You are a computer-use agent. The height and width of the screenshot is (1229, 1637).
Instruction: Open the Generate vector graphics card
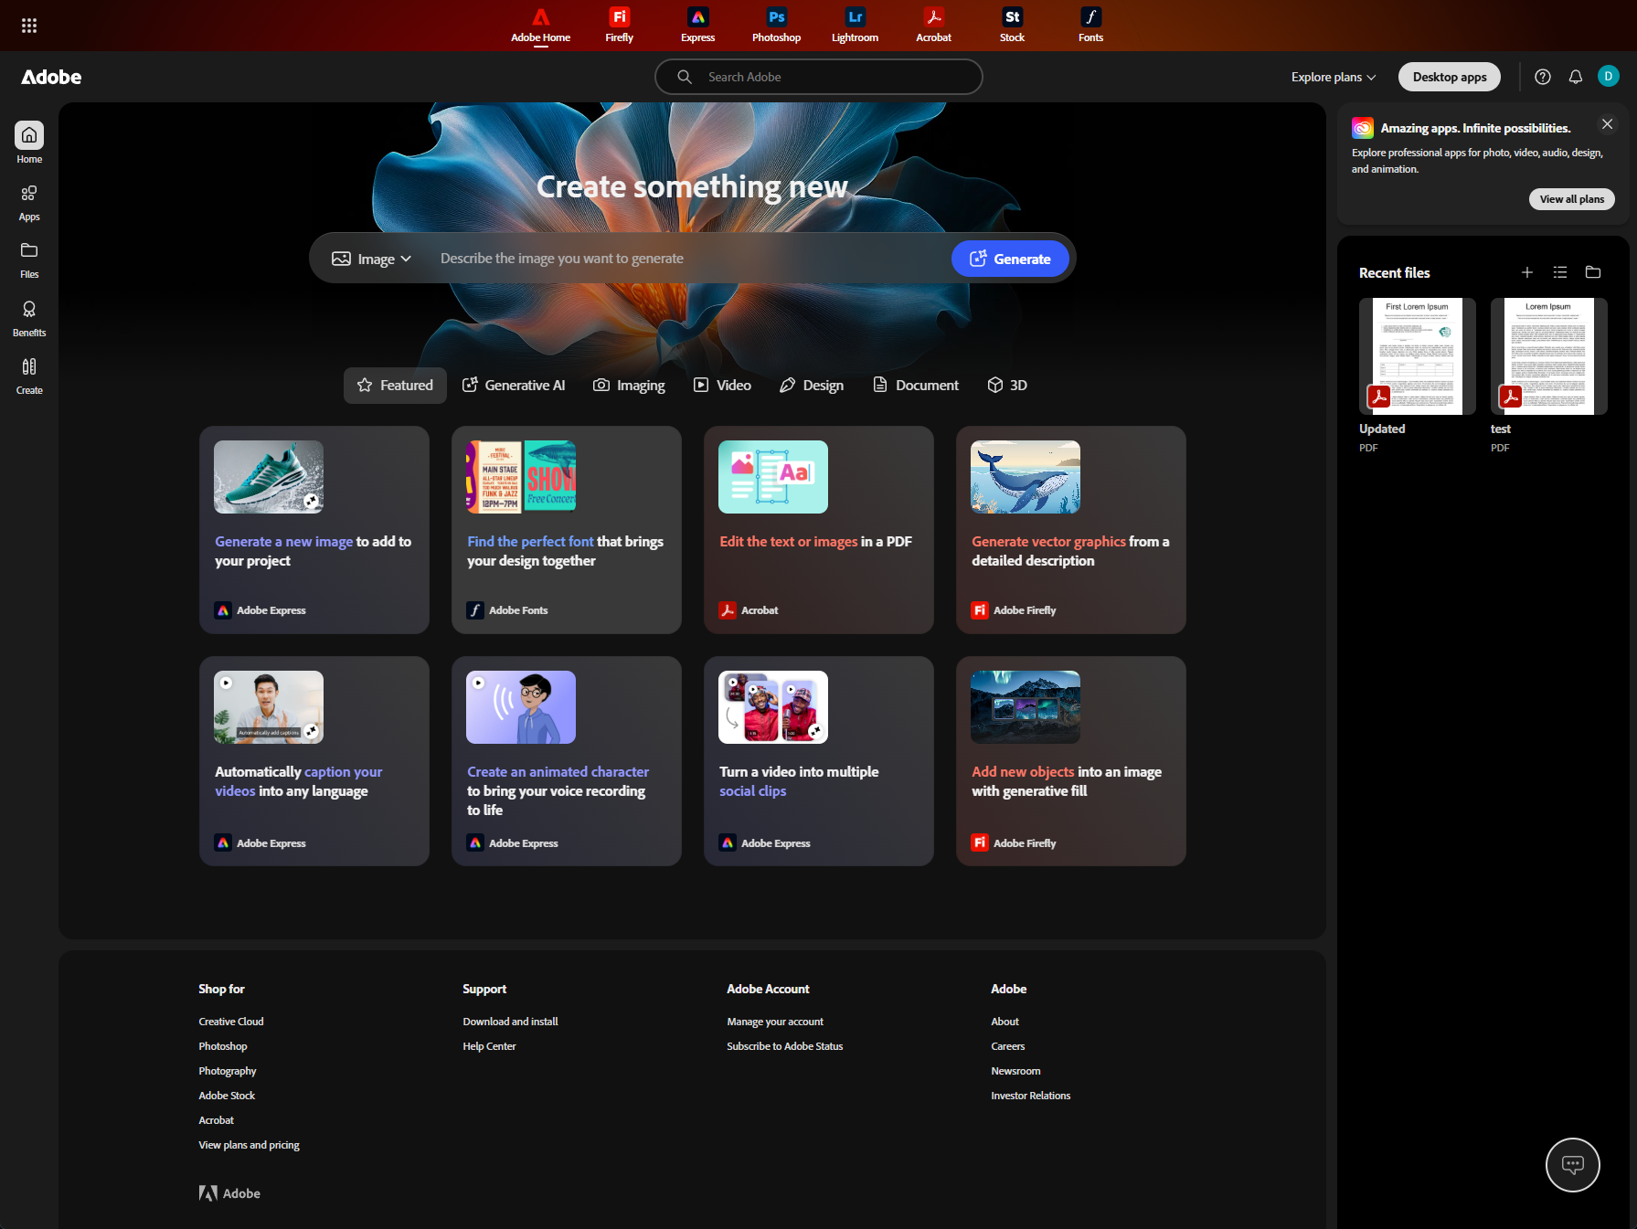tap(1071, 530)
